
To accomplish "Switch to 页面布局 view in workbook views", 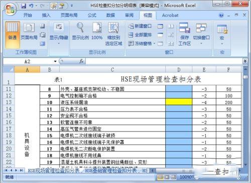I will coord(29,31).
